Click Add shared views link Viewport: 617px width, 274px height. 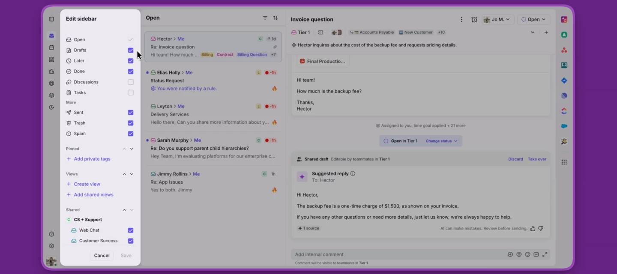90,195
